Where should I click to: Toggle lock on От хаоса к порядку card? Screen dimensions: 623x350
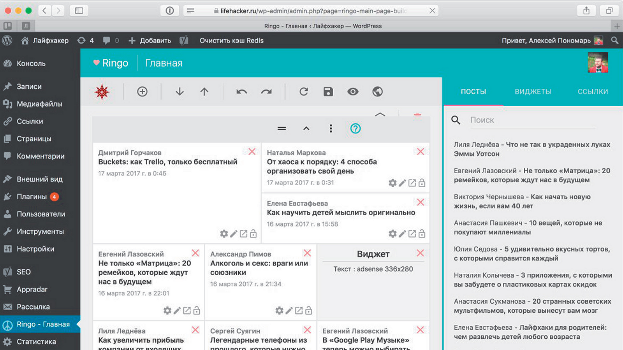tap(422, 183)
